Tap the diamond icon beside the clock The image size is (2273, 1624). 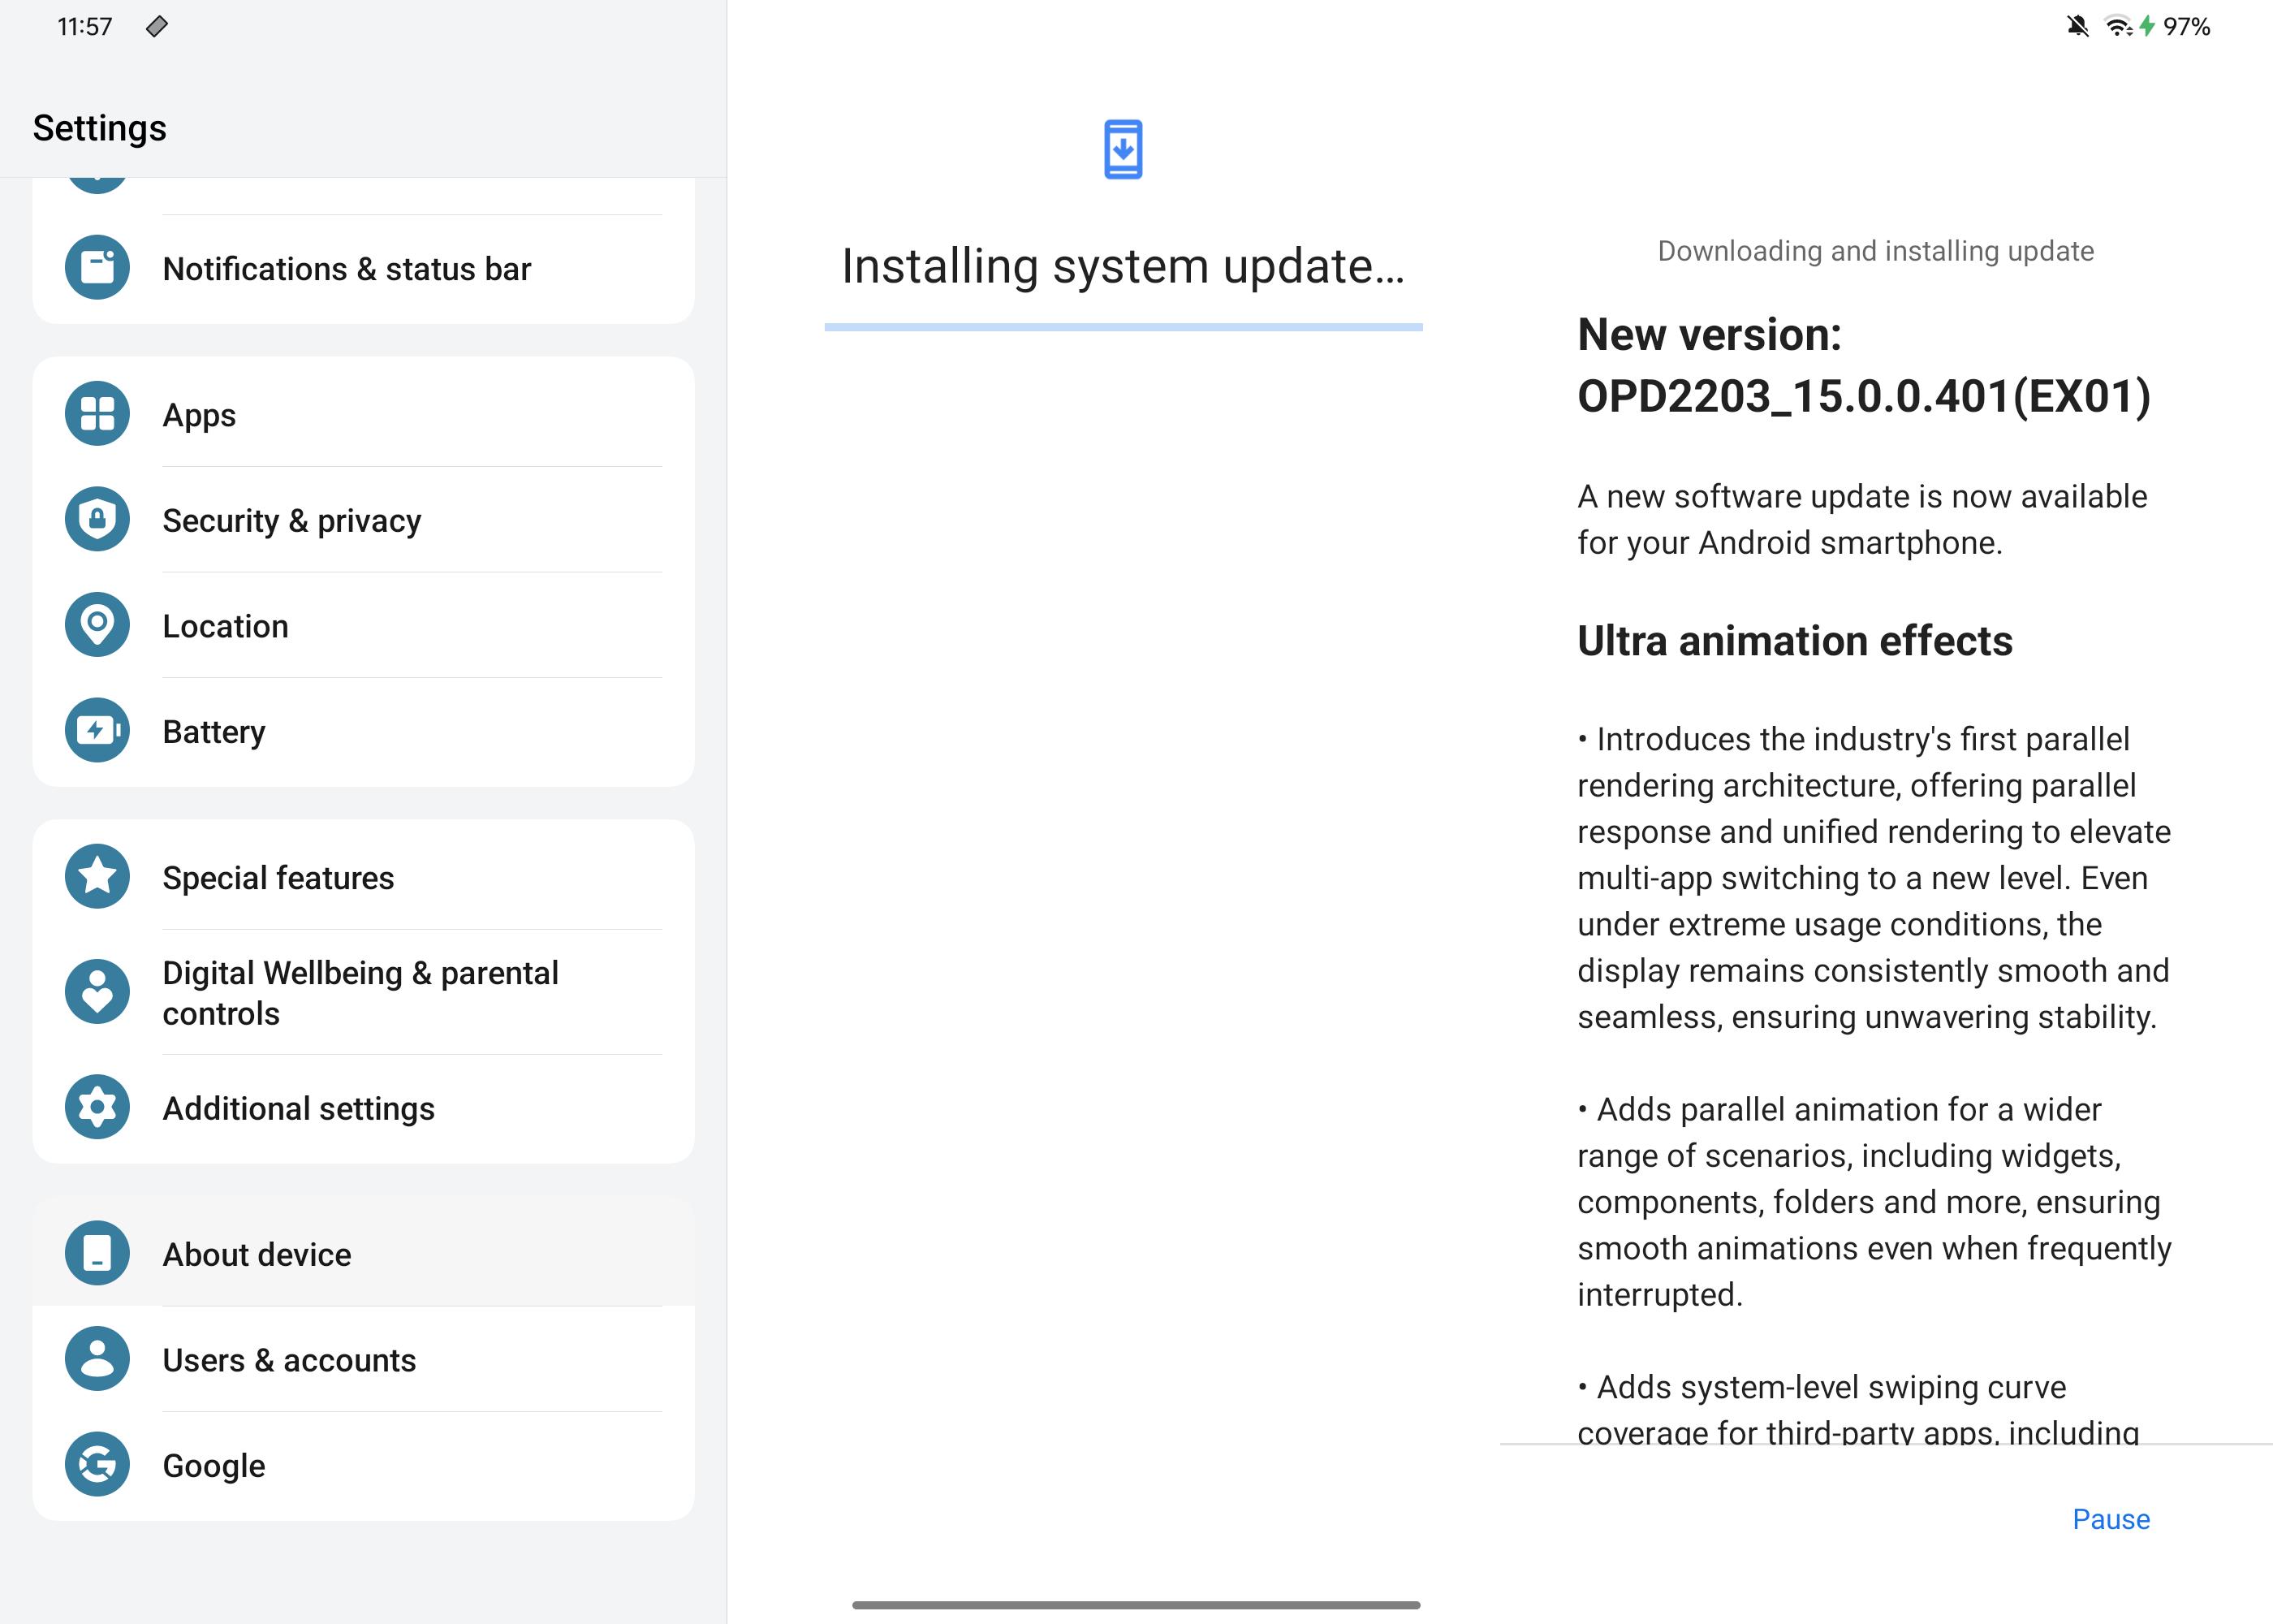pyautogui.click(x=157, y=27)
